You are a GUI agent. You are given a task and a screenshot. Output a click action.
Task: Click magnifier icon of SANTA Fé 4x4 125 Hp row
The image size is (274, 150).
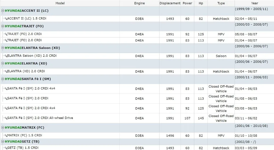click(6, 108)
